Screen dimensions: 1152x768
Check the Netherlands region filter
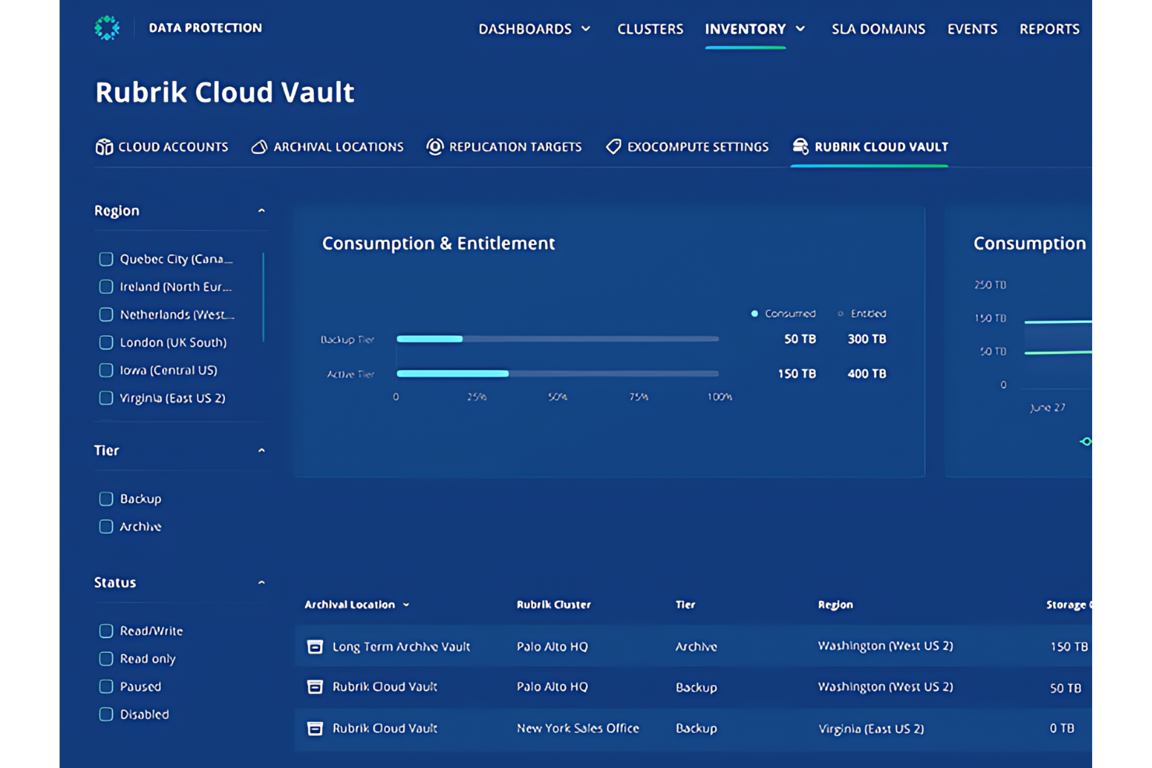click(107, 314)
